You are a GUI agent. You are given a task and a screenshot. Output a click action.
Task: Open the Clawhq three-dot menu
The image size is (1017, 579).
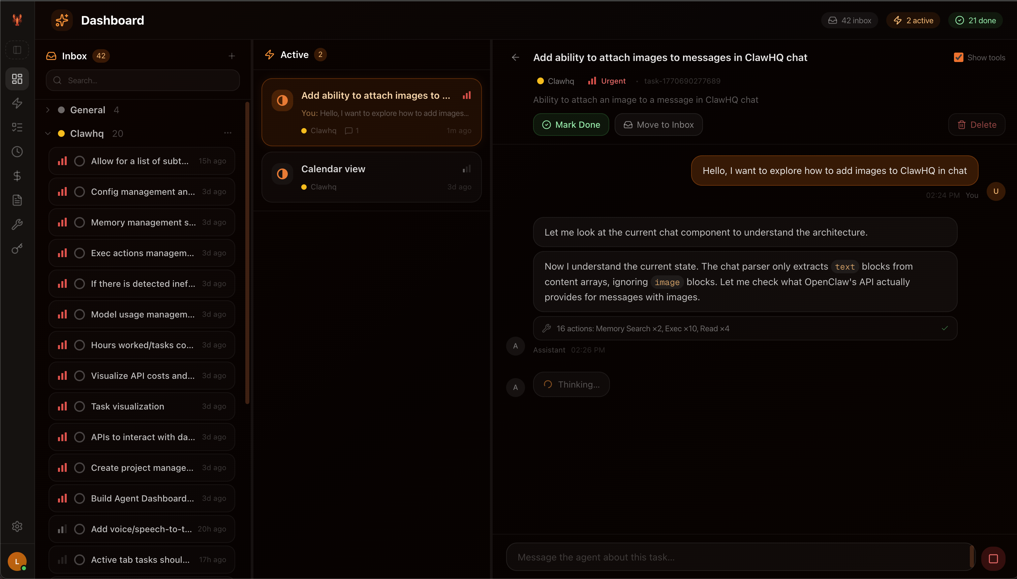tap(227, 133)
